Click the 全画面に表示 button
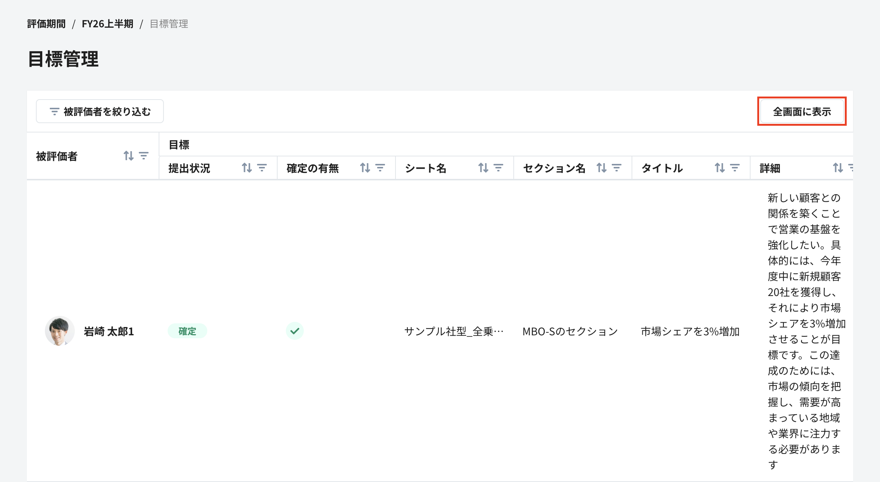Image resolution: width=880 pixels, height=482 pixels. 802,111
